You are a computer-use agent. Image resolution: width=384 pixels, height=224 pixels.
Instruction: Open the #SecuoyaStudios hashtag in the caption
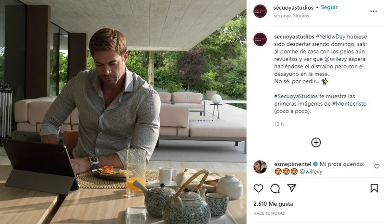pyautogui.click(x=296, y=96)
